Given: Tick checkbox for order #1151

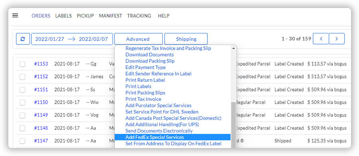Looking at the screenshot, I should pos(22,90).
